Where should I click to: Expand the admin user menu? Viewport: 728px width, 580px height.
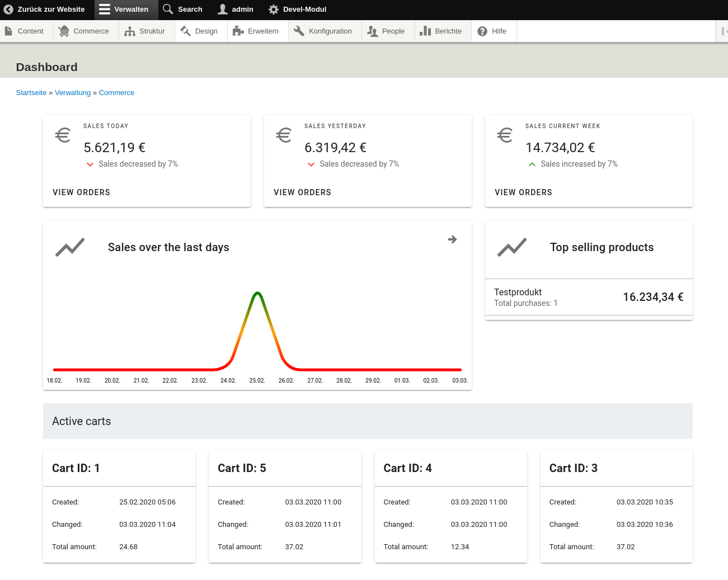[x=236, y=10]
